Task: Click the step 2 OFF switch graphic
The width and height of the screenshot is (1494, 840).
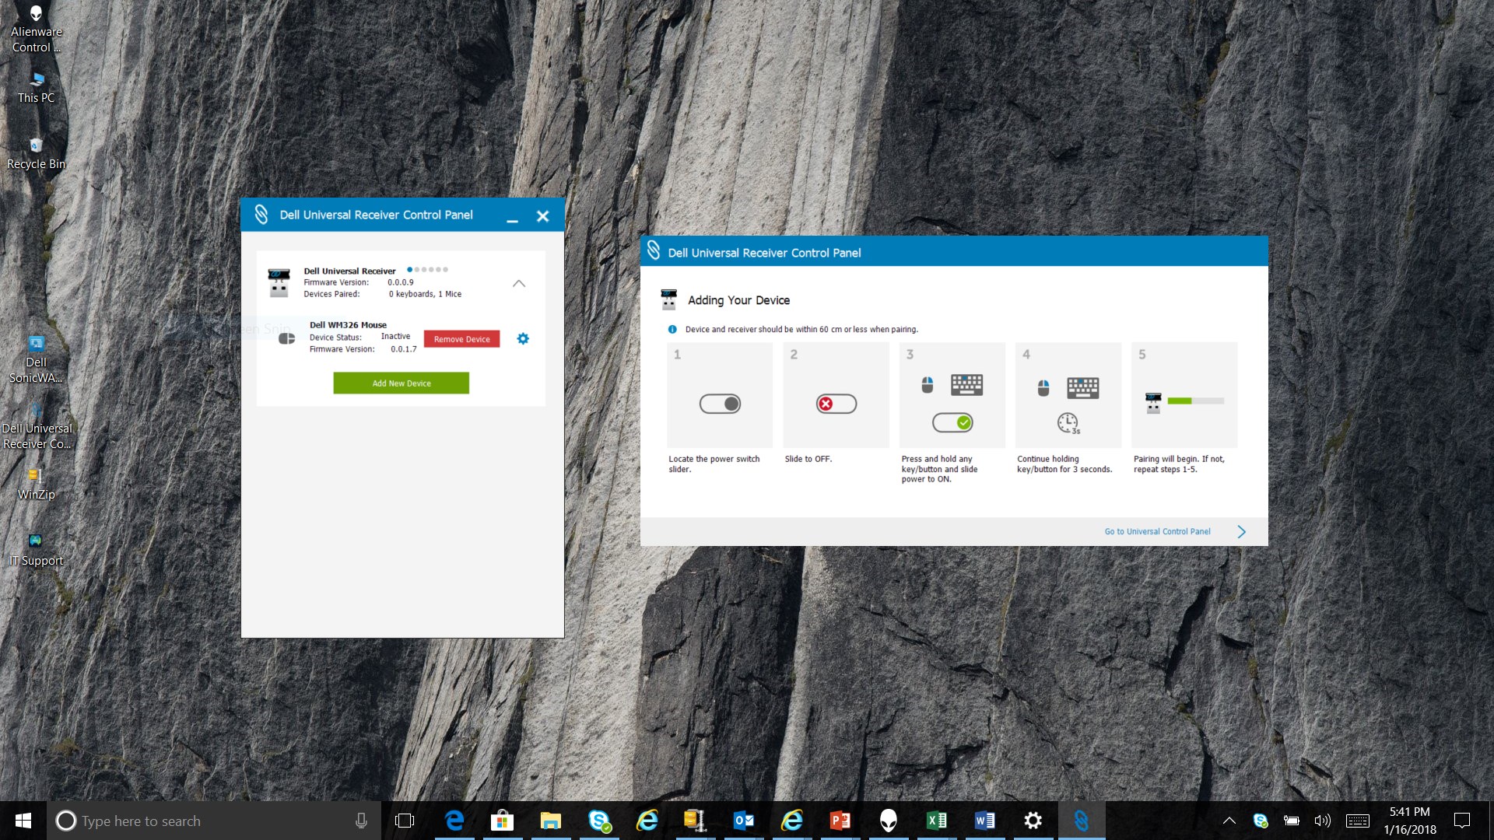Action: (x=836, y=404)
